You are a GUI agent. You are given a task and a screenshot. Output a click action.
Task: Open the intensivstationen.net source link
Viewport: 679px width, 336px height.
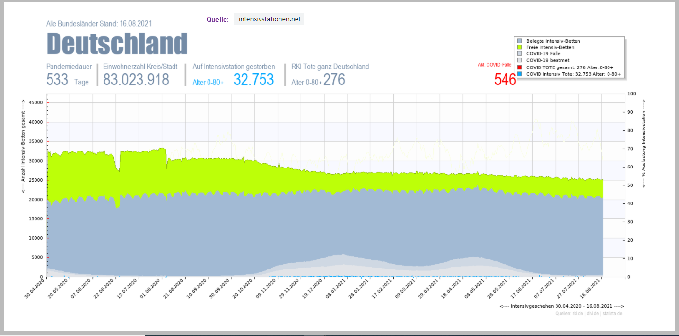click(269, 19)
